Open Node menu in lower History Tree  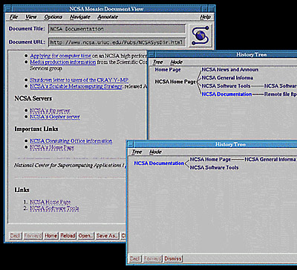tap(155, 152)
